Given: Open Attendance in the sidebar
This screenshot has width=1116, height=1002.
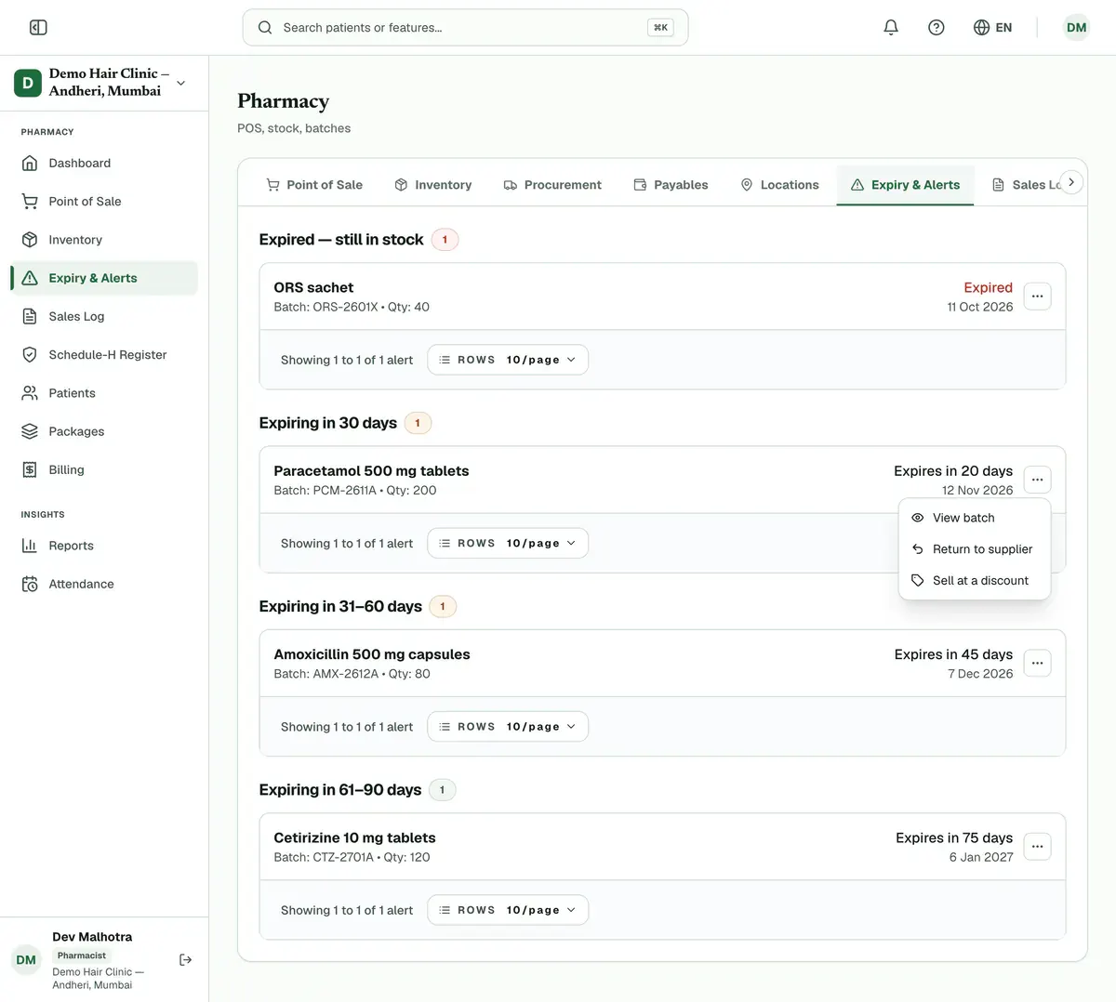Looking at the screenshot, I should coord(104,585).
